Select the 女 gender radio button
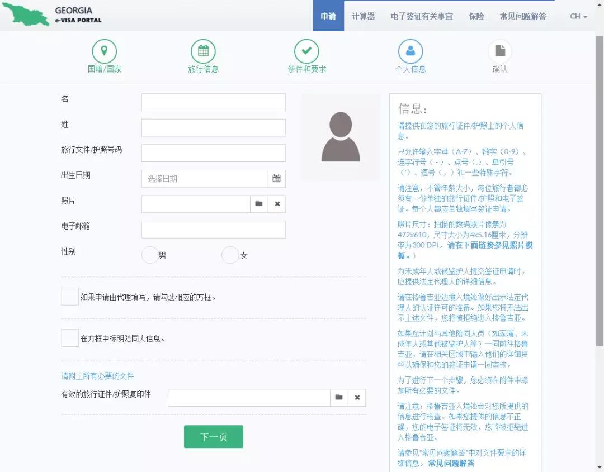Image resolution: width=604 pixels, height=472 pixels. [x=230, y=255]
